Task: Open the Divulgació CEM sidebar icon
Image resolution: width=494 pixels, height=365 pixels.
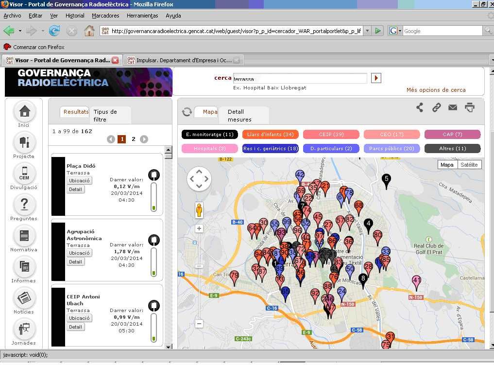Action: [x=24, y=173]
